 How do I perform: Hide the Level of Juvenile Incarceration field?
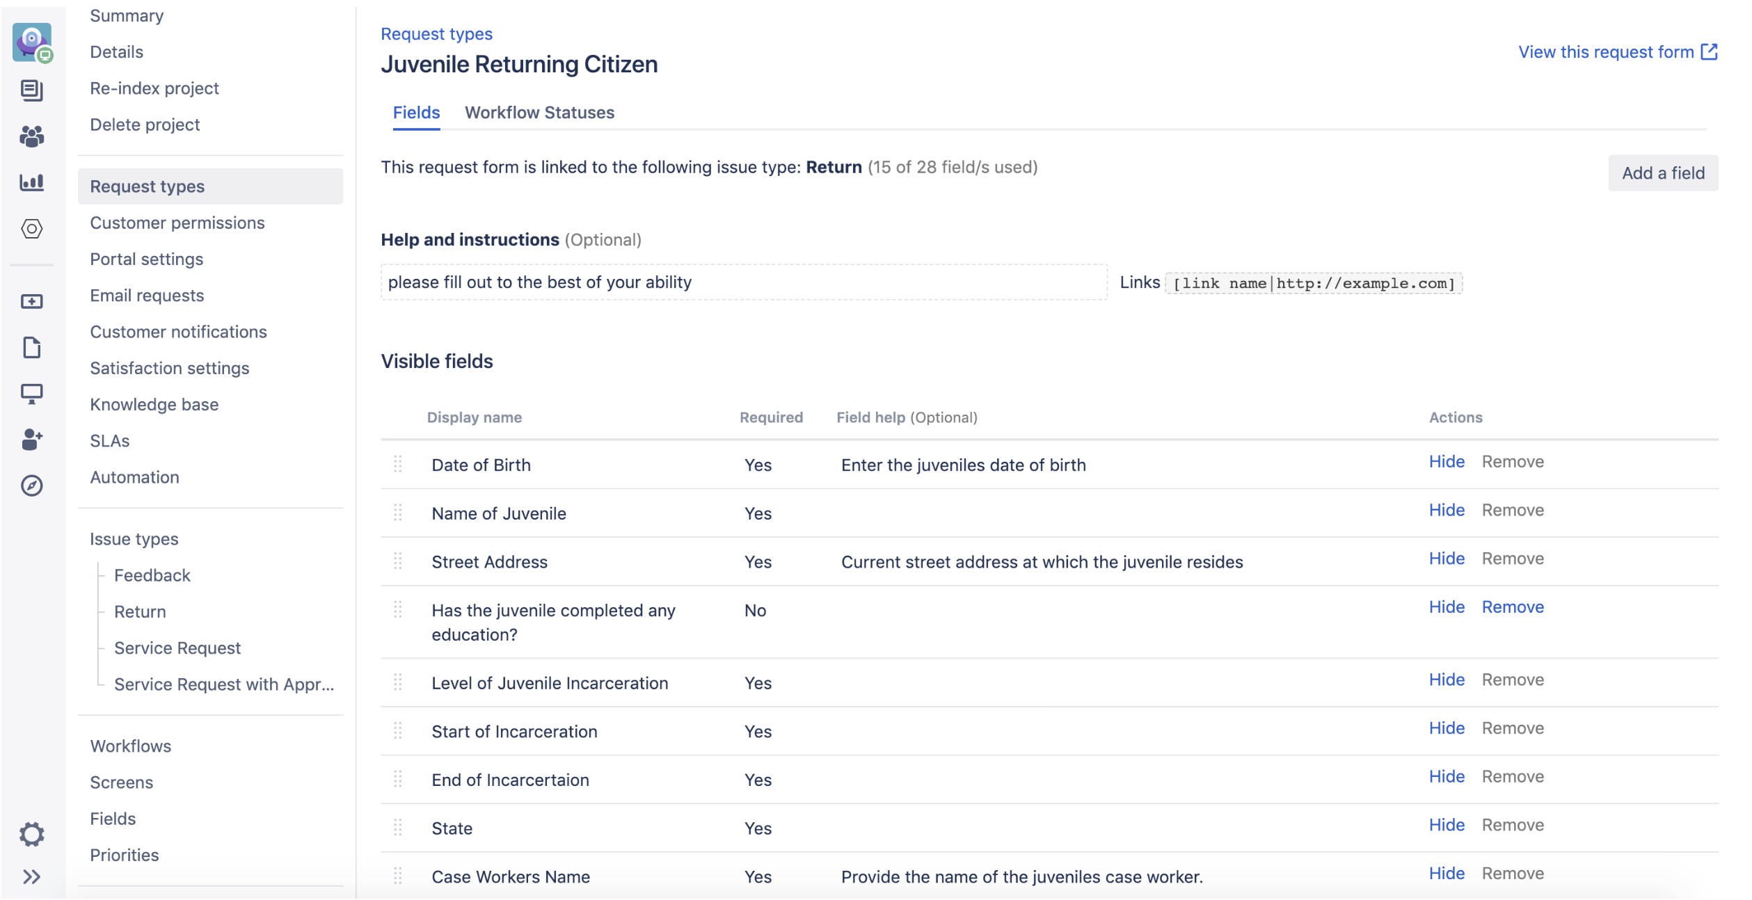1447,680
